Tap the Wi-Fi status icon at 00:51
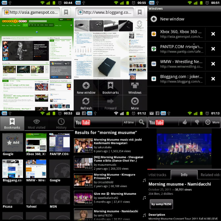The width and height of the screenshot is (221, 221). pyautogui.click(x=190, y=3)
